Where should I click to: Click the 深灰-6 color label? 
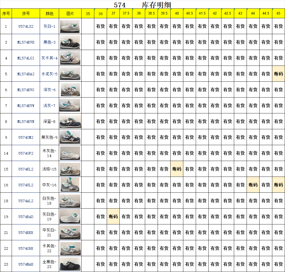click(50, 90)
